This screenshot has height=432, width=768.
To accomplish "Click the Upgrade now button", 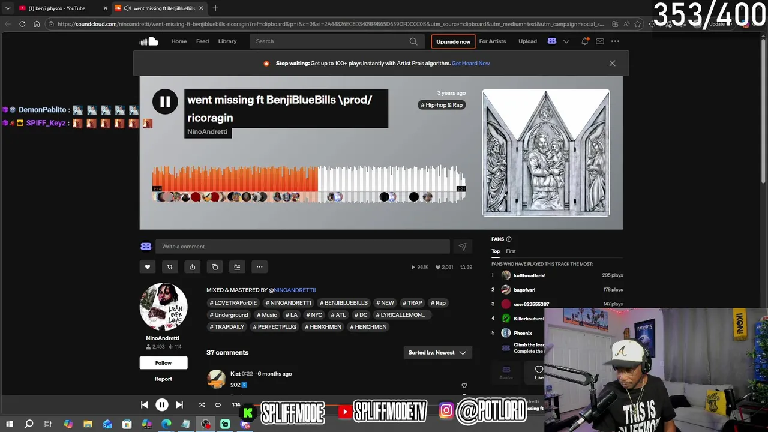I will pos(453,41).
